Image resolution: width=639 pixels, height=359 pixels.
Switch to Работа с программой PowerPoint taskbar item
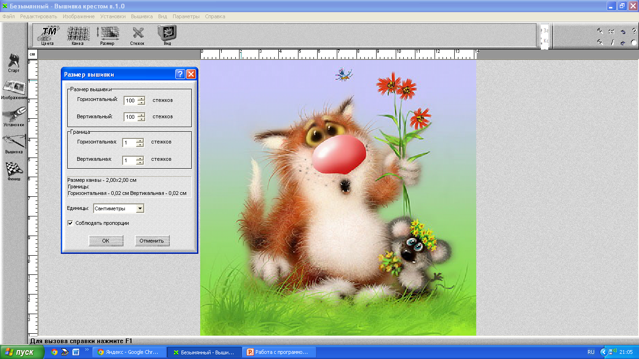[279, 352]
